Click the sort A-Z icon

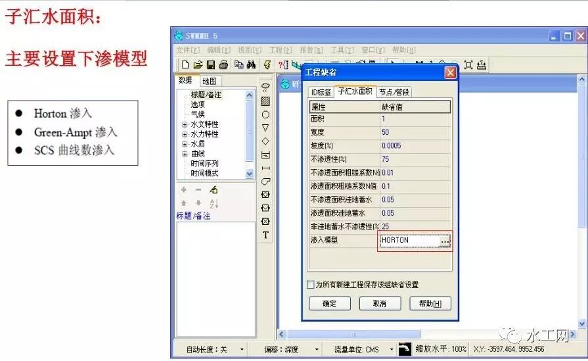[x=214, y=203]
